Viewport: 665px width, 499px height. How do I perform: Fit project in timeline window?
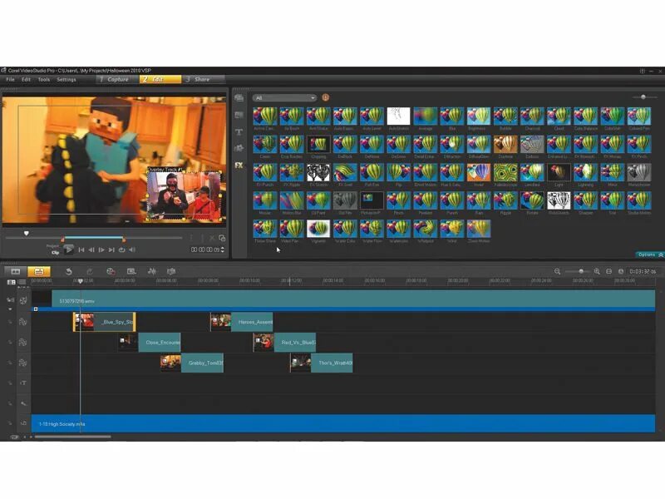(609, 271)
